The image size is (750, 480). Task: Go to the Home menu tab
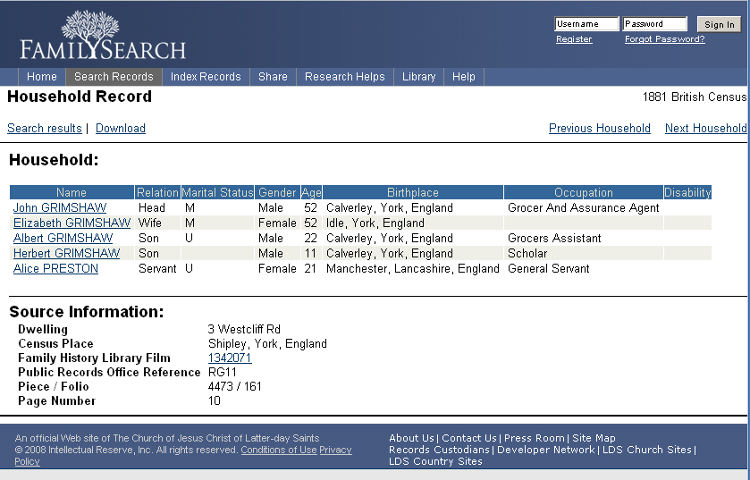(x=42, y=77)
